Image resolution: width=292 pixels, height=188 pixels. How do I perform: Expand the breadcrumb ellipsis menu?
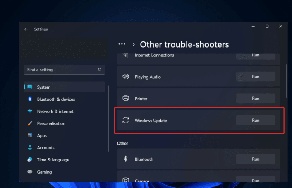tap(122, 44)
